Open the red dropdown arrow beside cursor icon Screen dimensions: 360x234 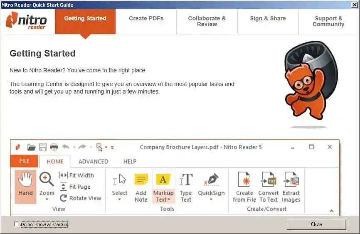(106, 147)
